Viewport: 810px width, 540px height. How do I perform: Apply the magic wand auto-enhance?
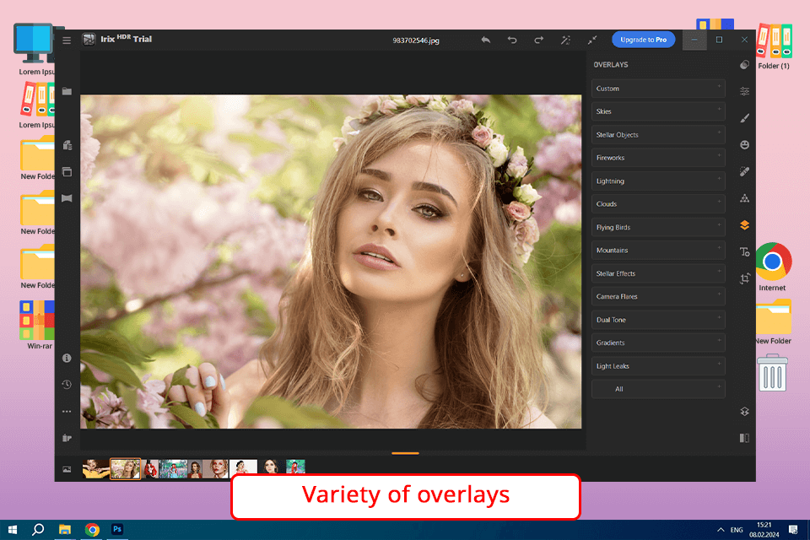[565, 40]
